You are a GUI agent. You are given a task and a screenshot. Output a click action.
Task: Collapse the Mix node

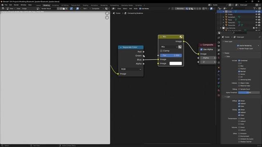tap(161, 37)
